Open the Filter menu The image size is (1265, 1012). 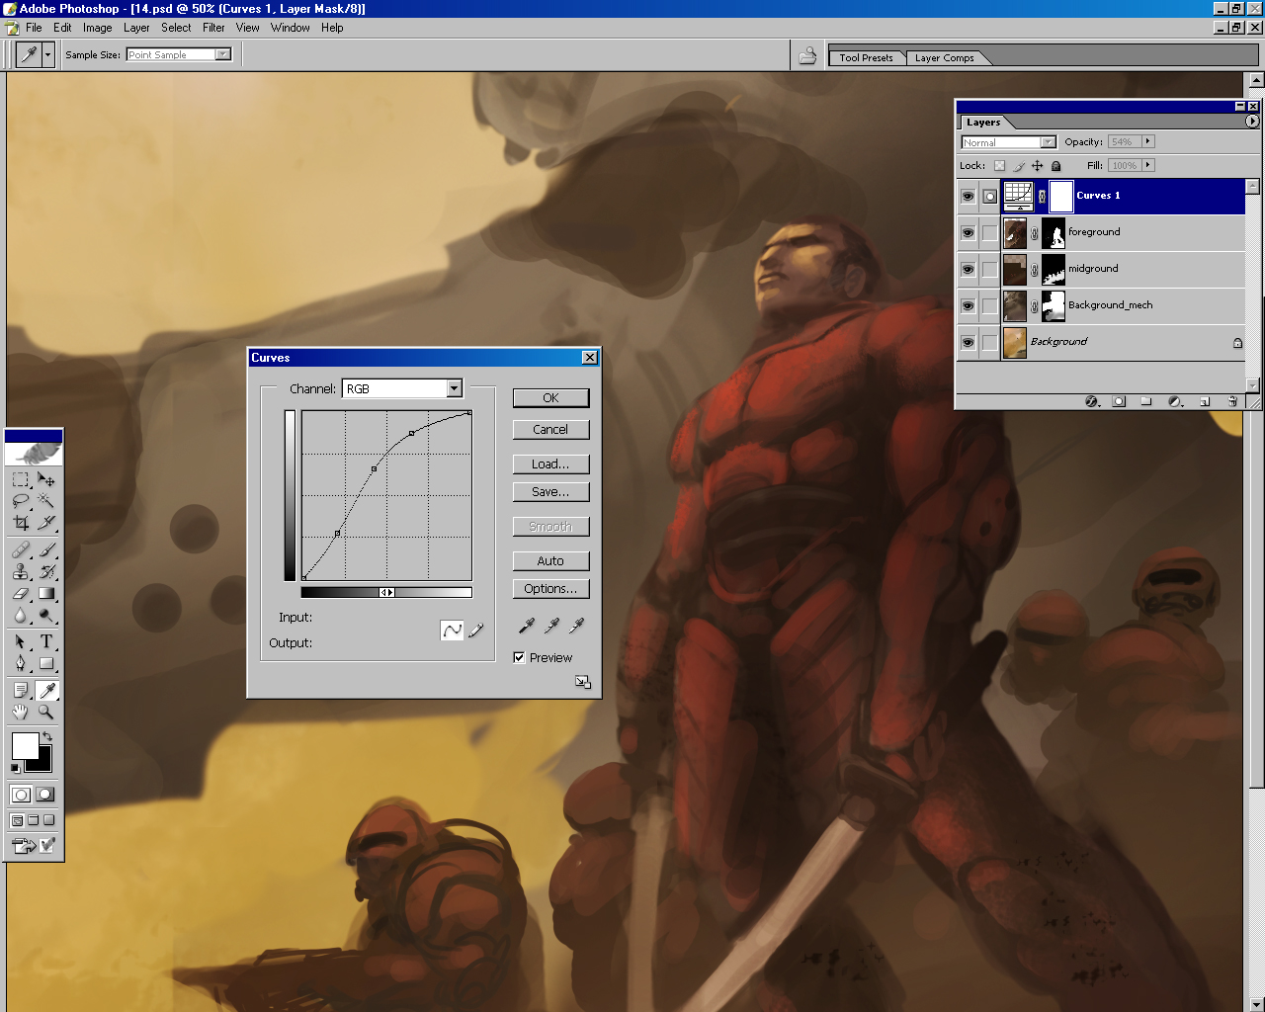point(213,28)
